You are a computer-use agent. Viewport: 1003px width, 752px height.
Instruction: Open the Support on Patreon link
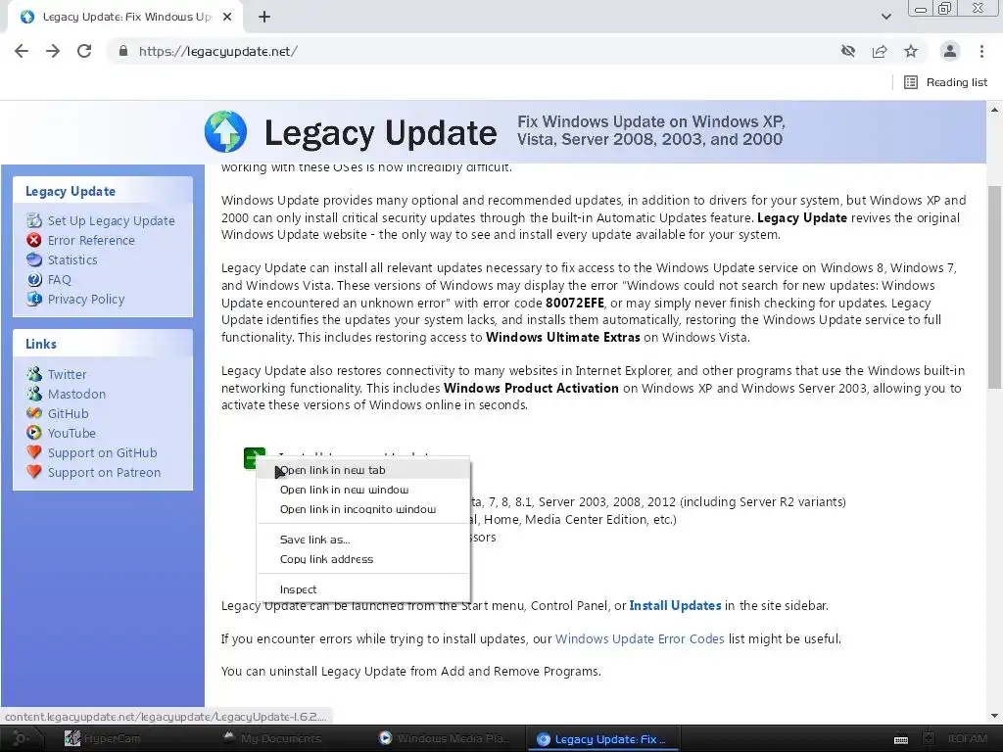tap(104, 473)
